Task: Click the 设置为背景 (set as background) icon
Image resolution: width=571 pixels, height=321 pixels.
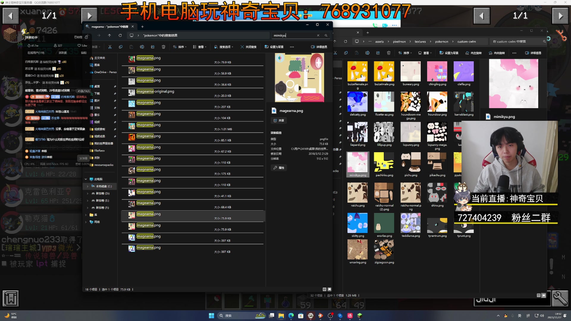Action: 449,53
